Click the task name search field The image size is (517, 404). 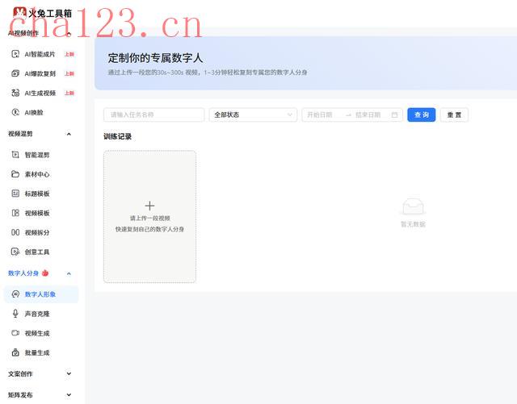(x=153, y=115)
